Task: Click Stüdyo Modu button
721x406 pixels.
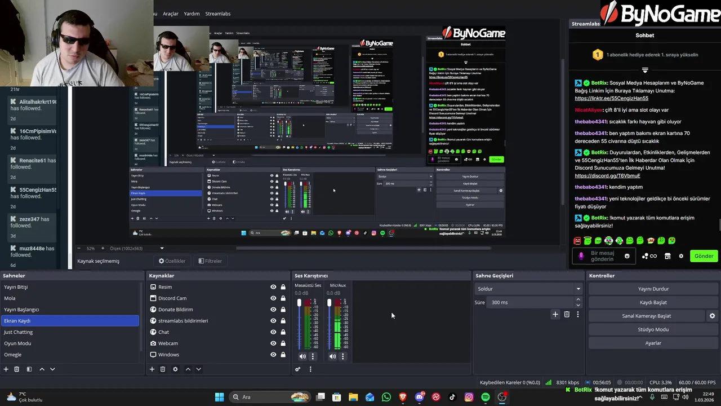Action: 653,329
